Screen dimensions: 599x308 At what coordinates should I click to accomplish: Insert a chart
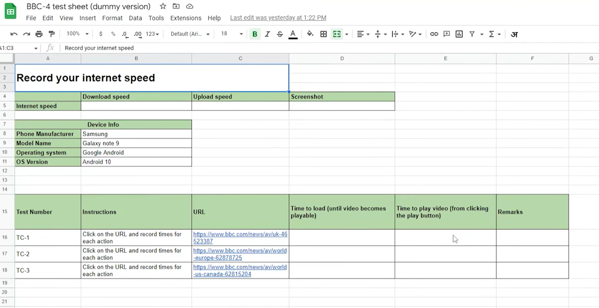pyautogui.click(x=459, y=34)
